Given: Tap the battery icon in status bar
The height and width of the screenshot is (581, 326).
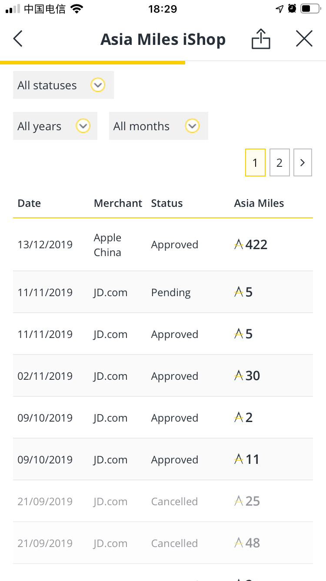Looking at the screenshot, I should (310, 9).
